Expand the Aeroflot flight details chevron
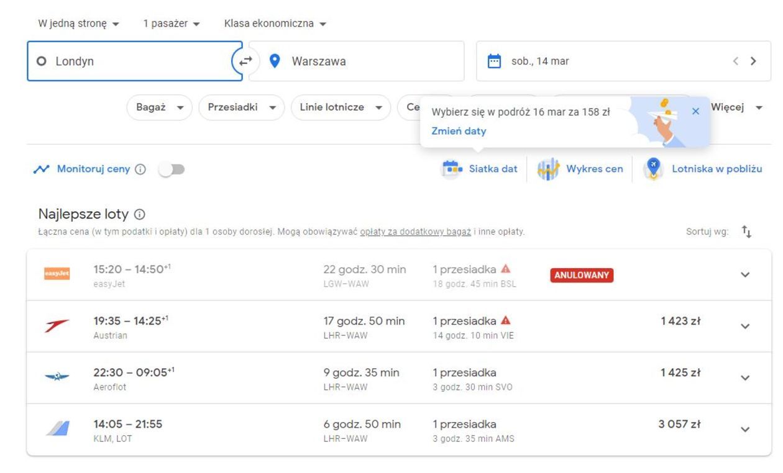 [x=745, y=378]
